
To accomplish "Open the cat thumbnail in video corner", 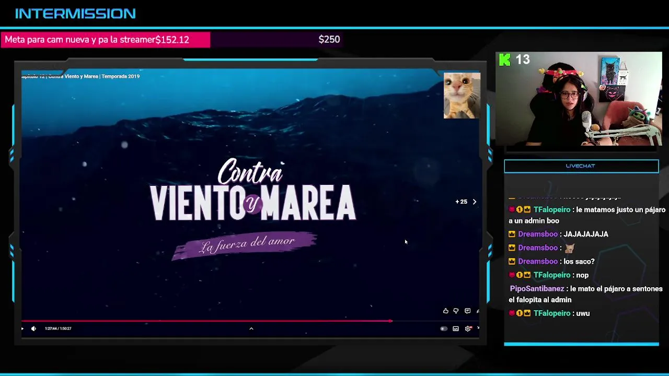I will 462,96.
